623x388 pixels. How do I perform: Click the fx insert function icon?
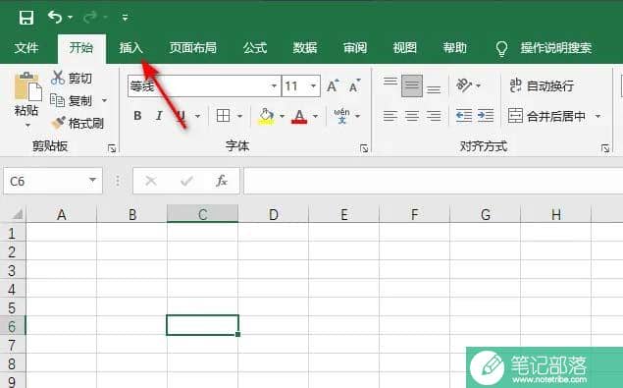222,181
